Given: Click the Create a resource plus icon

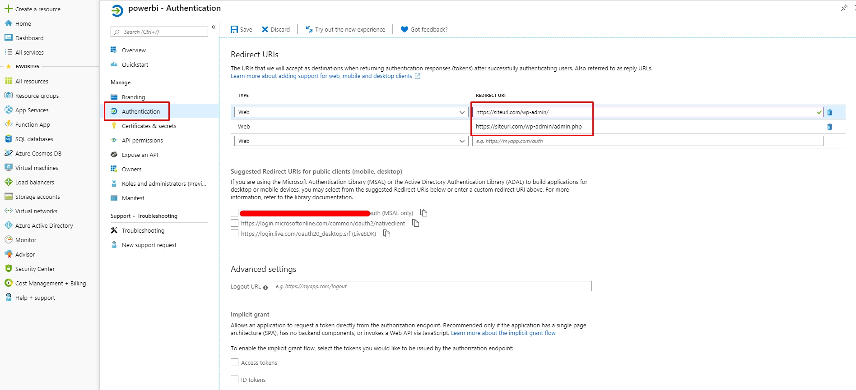Looking at the screenshot, I should (8, 9).
